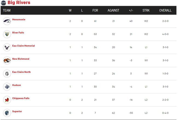Viewport: 178px width, 120px height.
Task: Click the STRK column header
Action: pos(146,10)
